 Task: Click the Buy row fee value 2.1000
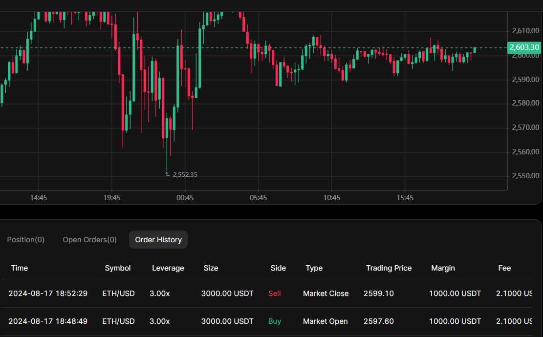coord(514,321)
